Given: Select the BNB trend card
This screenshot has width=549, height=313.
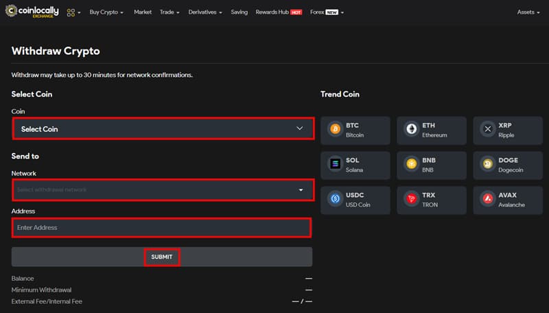Looking at the screenshot, I should 432,165.
